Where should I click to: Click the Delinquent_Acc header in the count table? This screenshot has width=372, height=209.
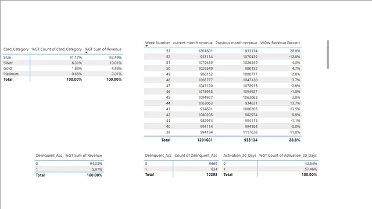(x=158, y=156)
